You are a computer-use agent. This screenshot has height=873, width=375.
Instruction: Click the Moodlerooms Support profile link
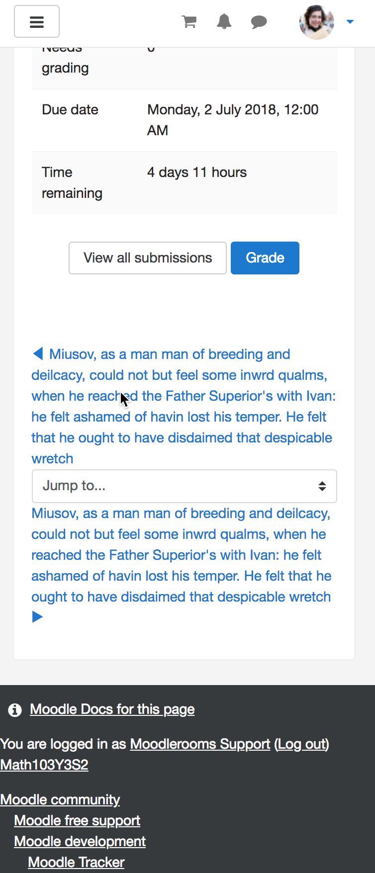point(200,744)
